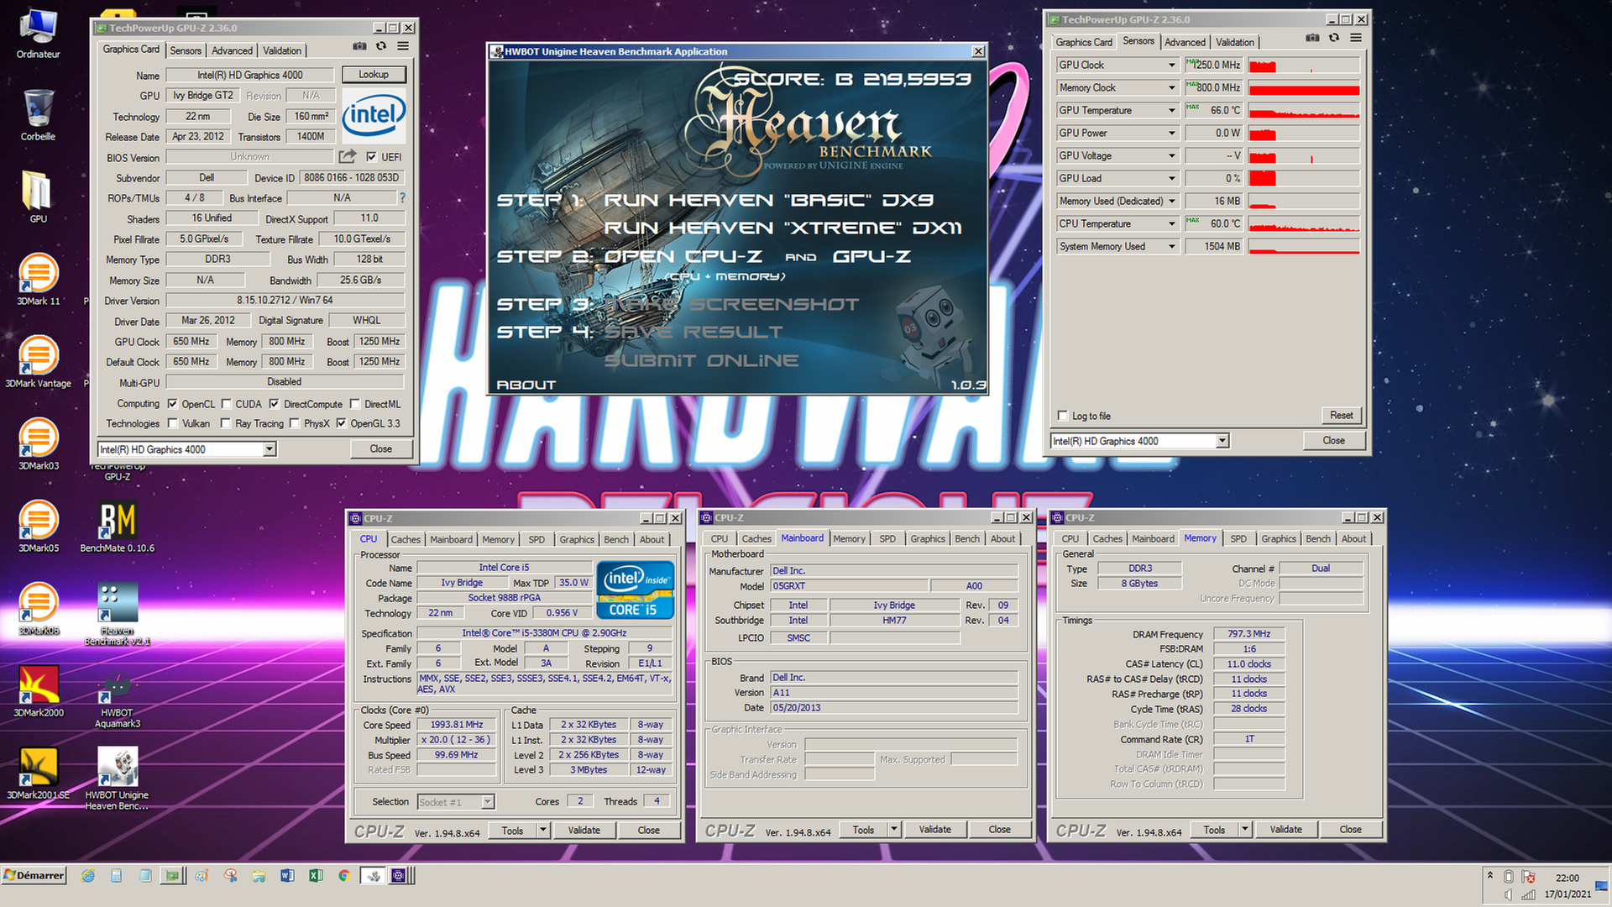This screenshot has width=1612, height=907.
Task: Open Google Chrome from the taskbar
Action: [x=344, y=876]
